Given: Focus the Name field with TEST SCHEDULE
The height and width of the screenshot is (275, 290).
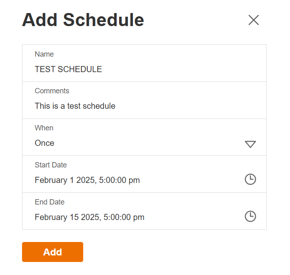Looking at the screenshot, I should point(68,69).
